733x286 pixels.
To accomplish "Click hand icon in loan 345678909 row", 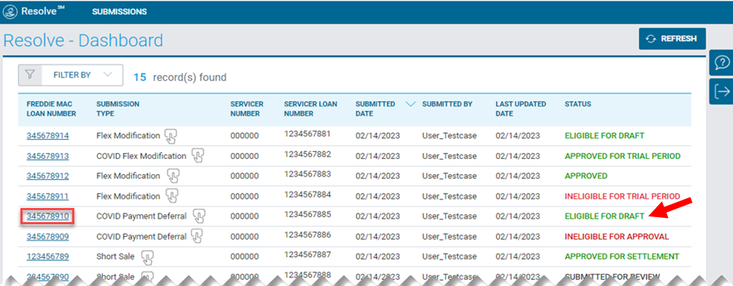I will [x=197, y=237].
